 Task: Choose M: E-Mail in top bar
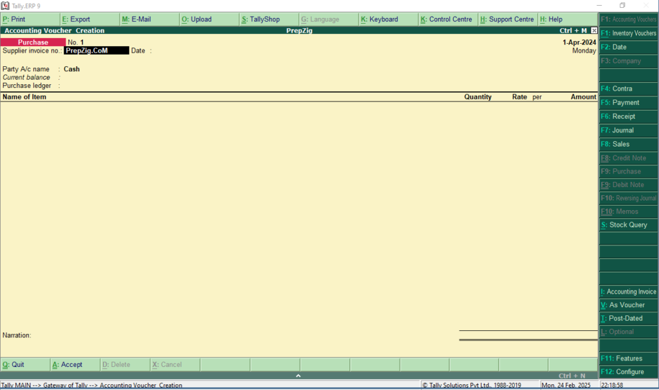(x=149, y=19)
